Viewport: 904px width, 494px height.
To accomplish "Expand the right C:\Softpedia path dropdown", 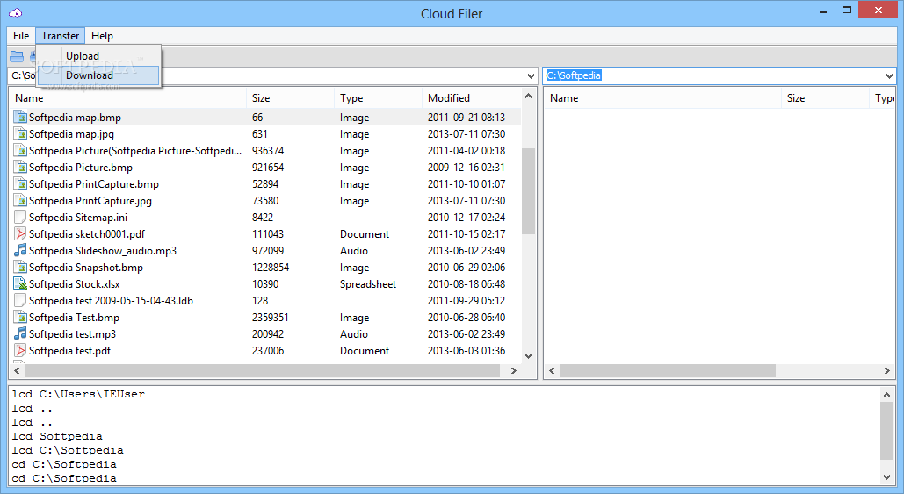I will pos(889,76).
